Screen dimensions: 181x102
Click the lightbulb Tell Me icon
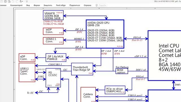click(x=97, y=5)
